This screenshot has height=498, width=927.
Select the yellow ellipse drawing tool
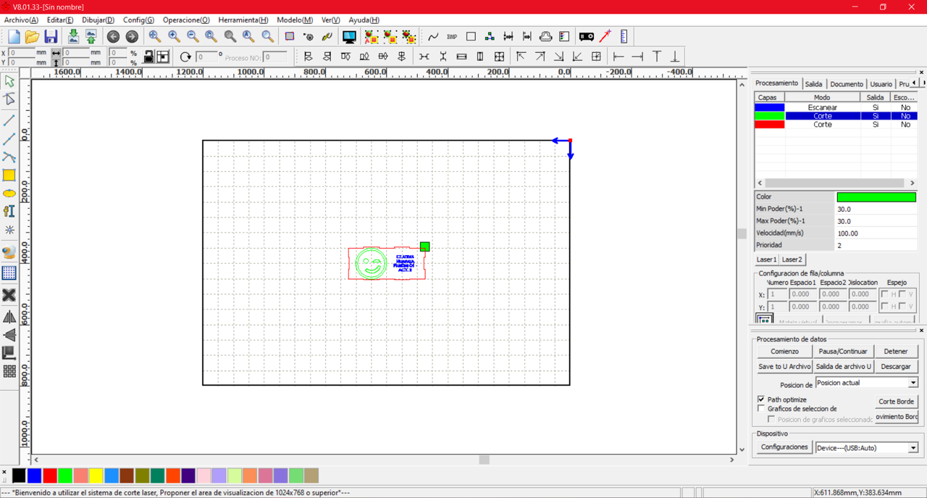[x=9, y=194]
